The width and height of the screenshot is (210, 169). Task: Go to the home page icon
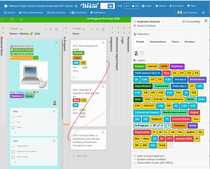coord(6,6)
